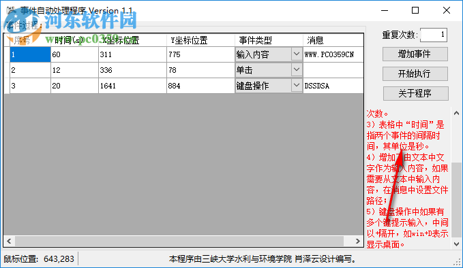Click Y coordinate cell 775
463x268 pixels.
[x=200, y=54]
